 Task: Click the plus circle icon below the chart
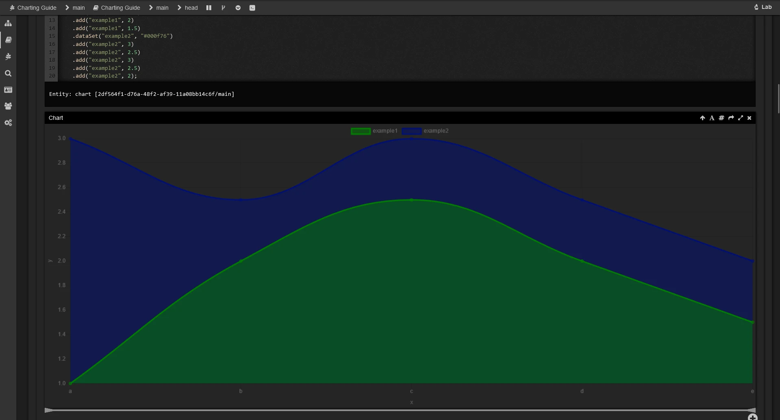[752, 417]
